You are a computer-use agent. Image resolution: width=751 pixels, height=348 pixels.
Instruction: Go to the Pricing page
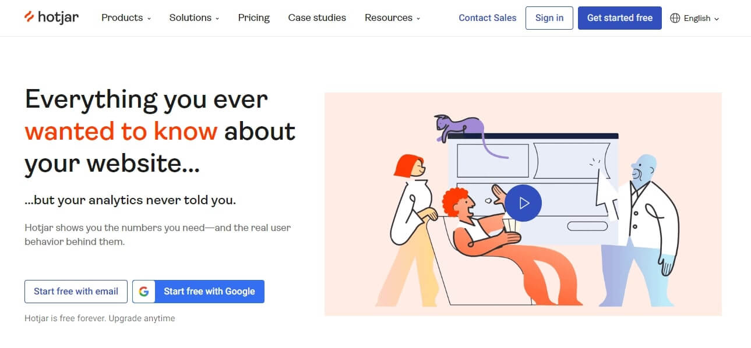(x=253, y=17)
